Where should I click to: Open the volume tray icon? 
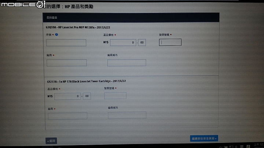[x=236, y=147]
